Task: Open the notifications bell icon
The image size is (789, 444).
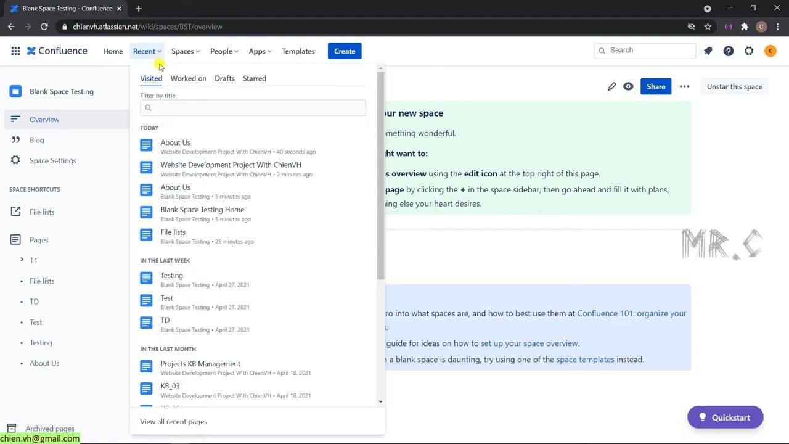Action: pos(708,51)
